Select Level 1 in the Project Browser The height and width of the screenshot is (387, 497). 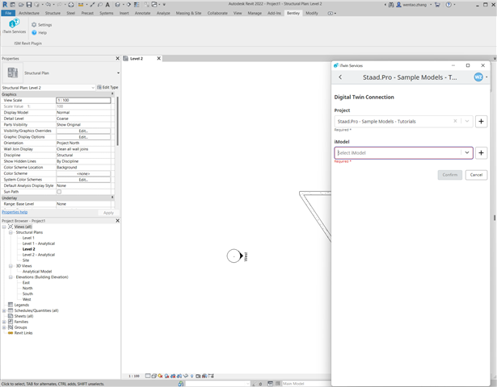(28, 238)
